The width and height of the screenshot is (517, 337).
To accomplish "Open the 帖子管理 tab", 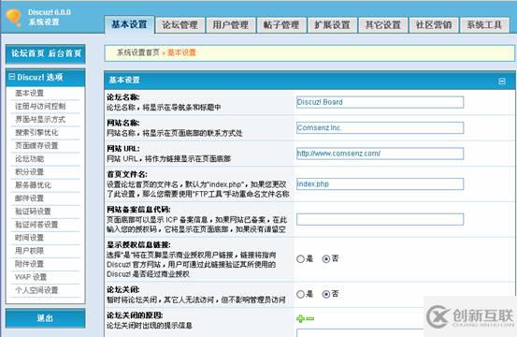I will 281,25.
